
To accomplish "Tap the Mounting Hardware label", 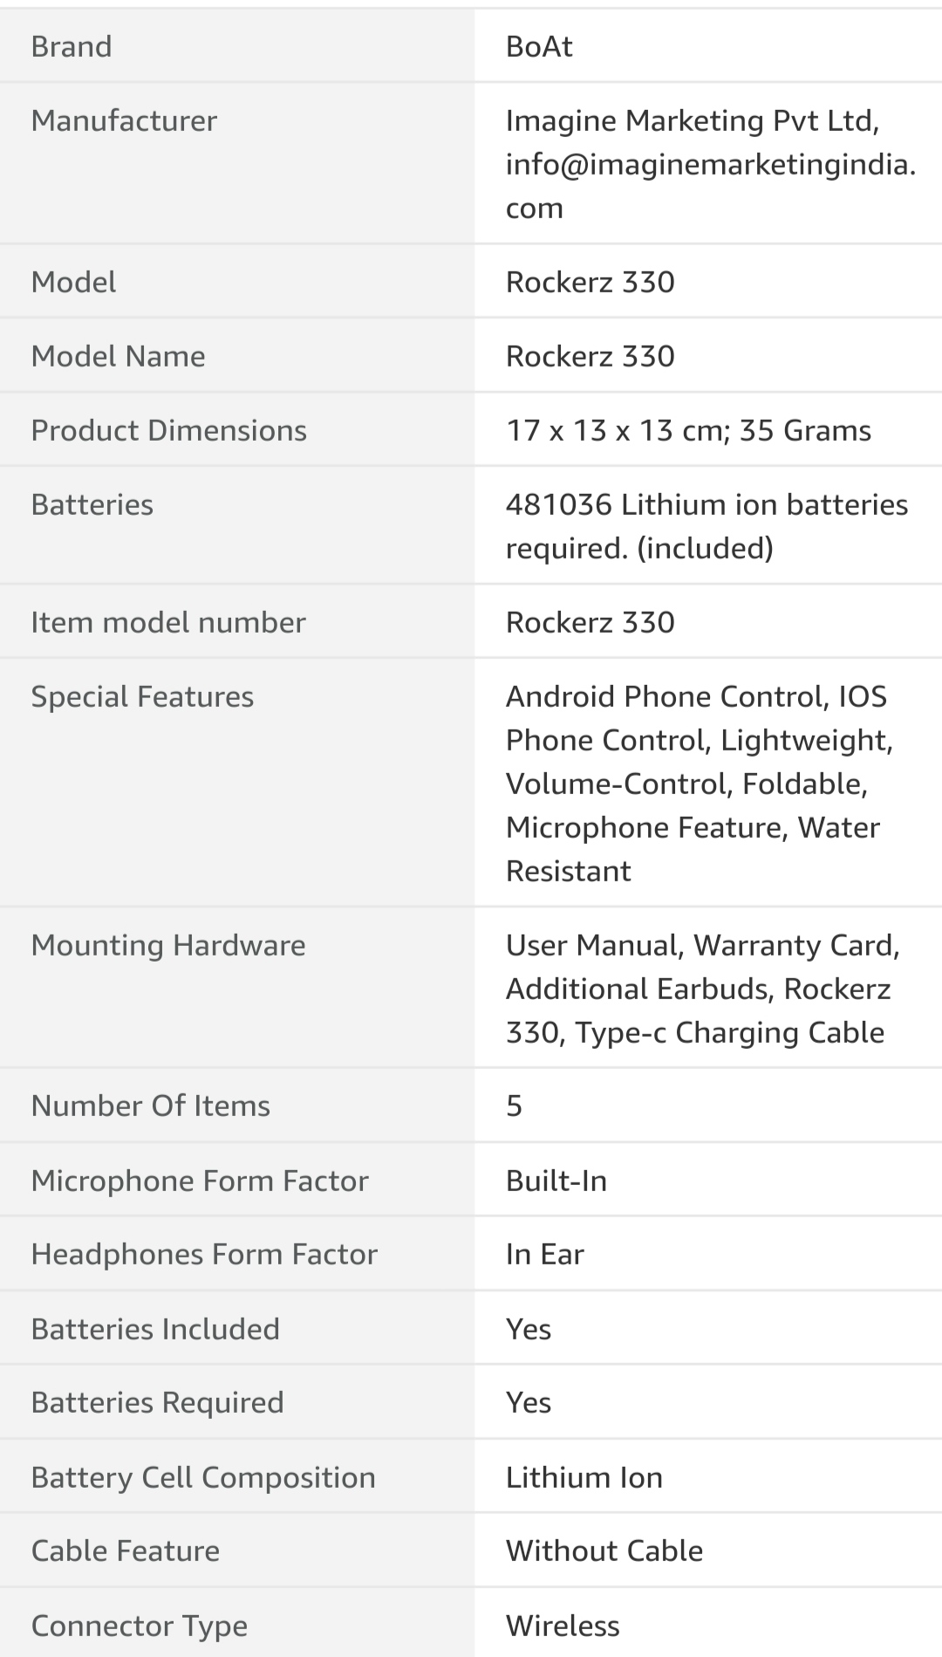I will click(168, 945).
